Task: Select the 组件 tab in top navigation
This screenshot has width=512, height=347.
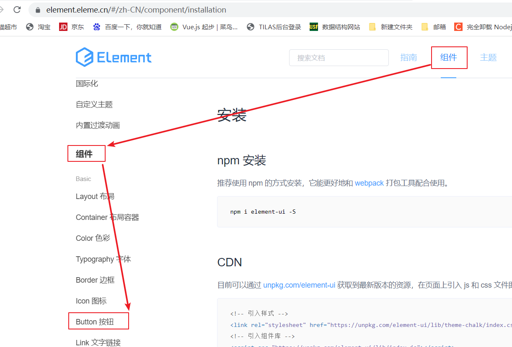Action: tap(448, 58)
